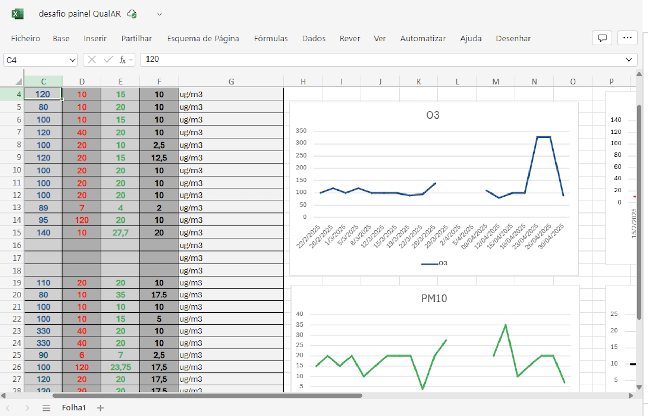
Task: Switch to Esquema de Página tab
Action: click(203, 38)
